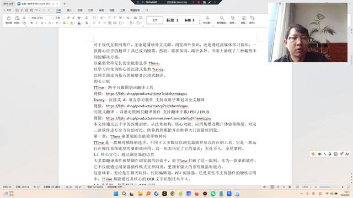Screen dimensions: 353x198
Task: Toggle Justify alignment button
Action: pyautogui.click(x=110, y=23)
